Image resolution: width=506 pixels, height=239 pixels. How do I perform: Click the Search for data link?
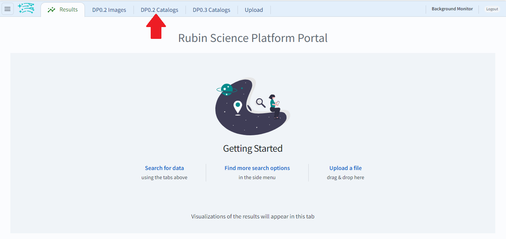pos(164,168)
